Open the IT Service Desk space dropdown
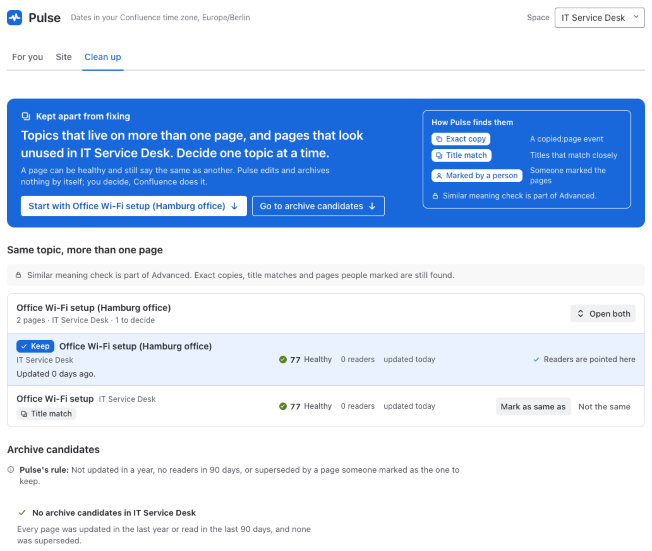This screenshot has width=652, height=551. pos(599,18)
